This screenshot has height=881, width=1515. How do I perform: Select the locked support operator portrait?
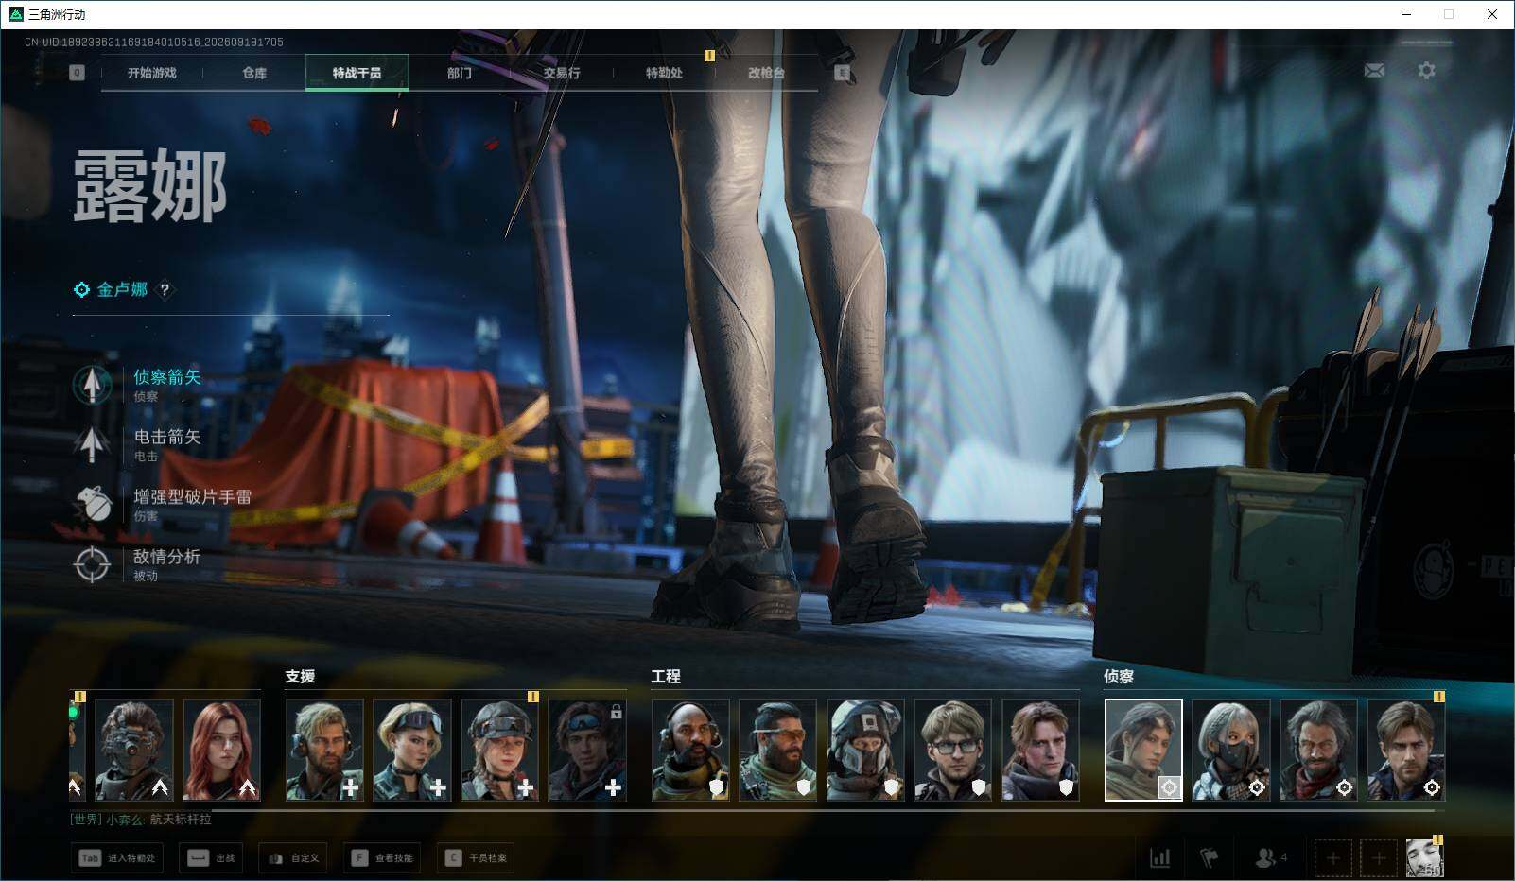(x=587, y=750)
